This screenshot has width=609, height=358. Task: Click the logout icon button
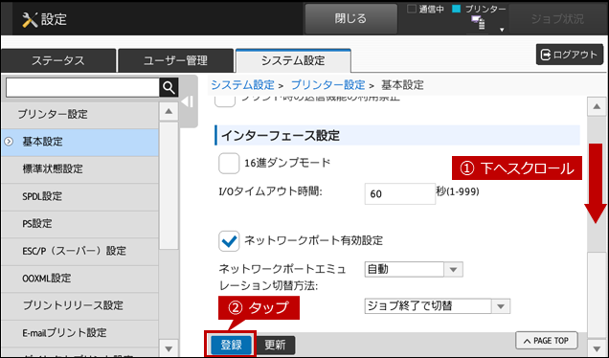570,55
